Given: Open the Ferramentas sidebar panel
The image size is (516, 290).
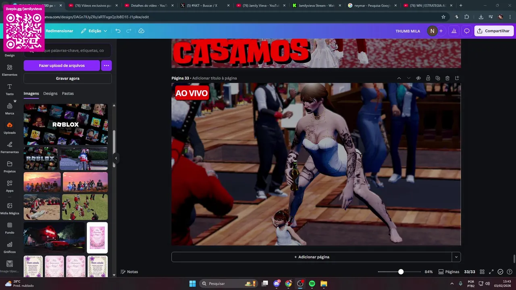Looking at the screenshot, I should (10, 147).
